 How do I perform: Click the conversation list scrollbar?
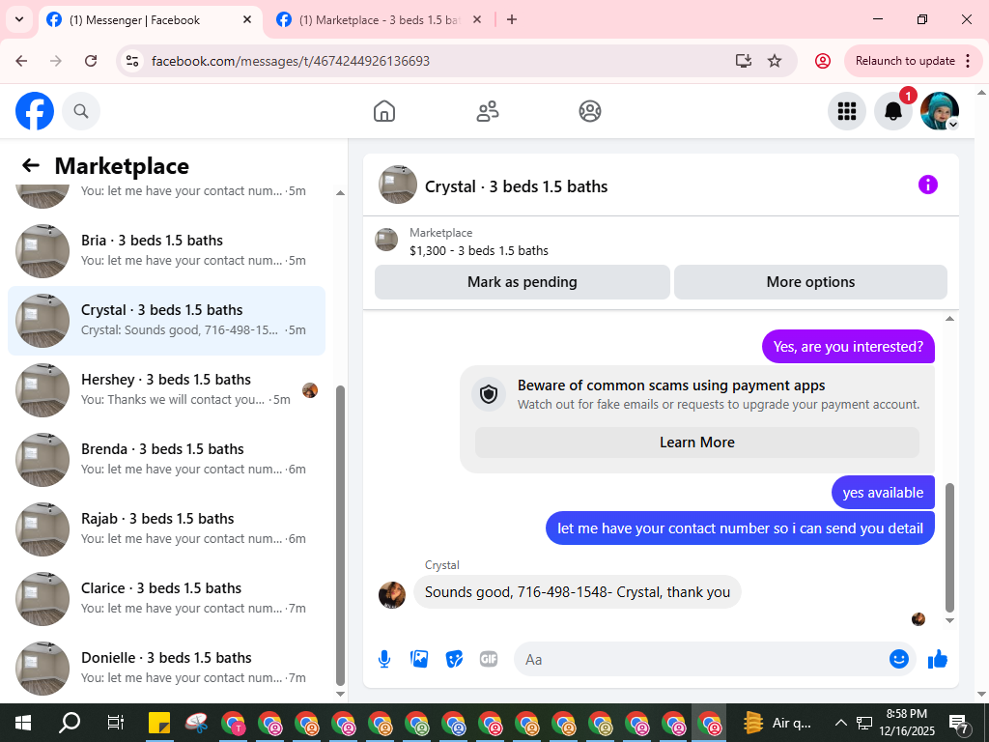click(x=341, y=535)
